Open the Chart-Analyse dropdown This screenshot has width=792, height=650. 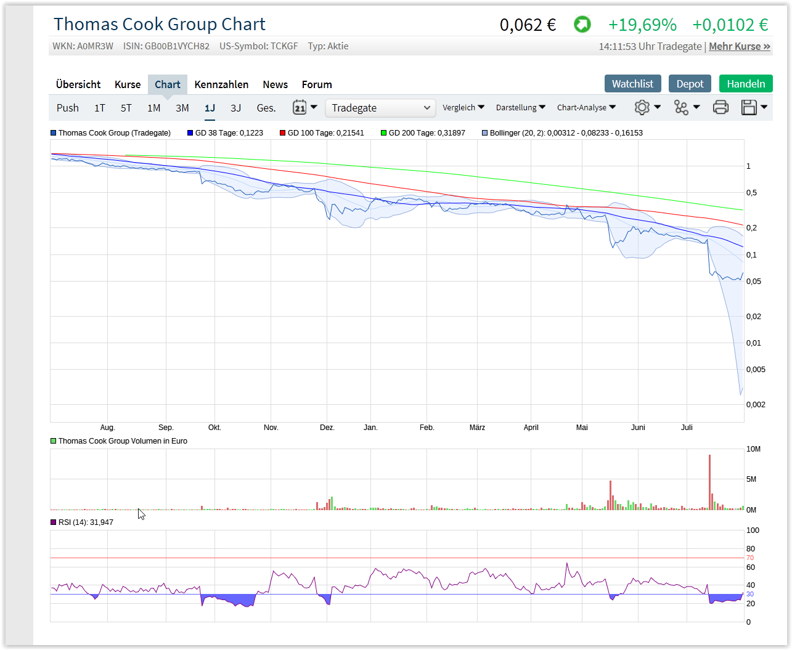point(586,107)
